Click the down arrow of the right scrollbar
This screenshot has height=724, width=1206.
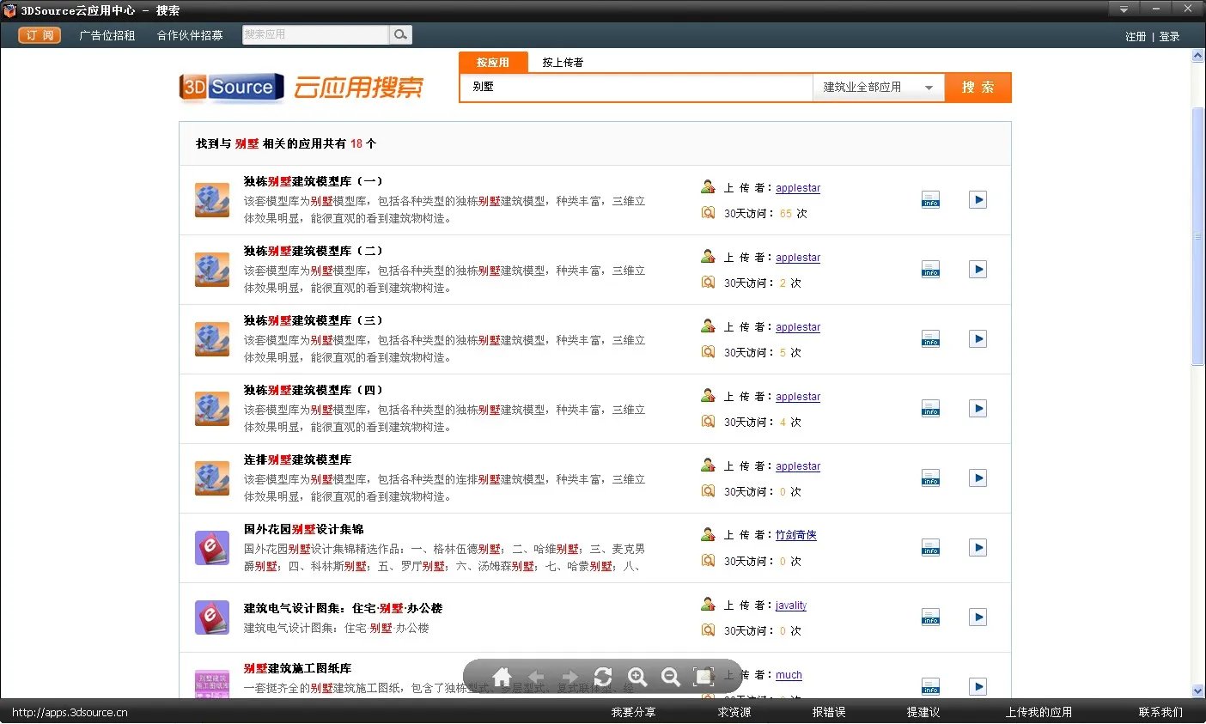pos(1197,691)
